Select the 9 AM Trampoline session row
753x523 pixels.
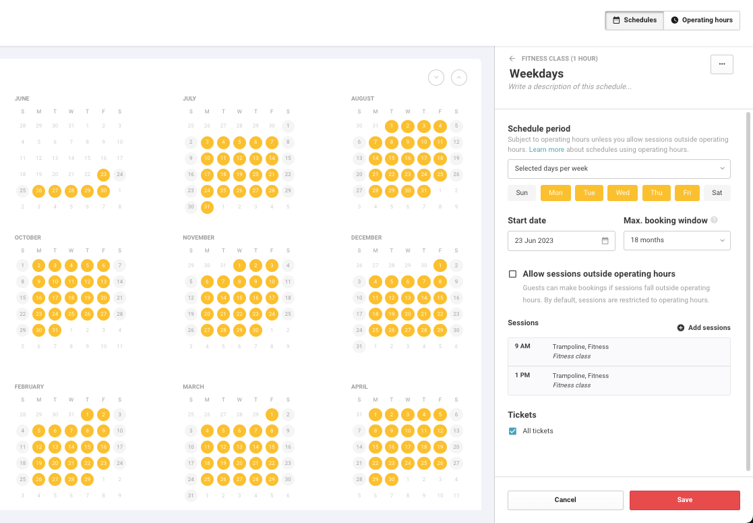coord(619,352)
